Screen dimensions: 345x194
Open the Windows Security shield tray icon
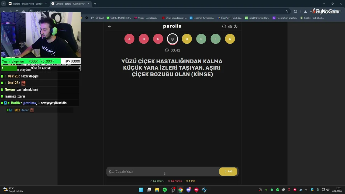312,190
